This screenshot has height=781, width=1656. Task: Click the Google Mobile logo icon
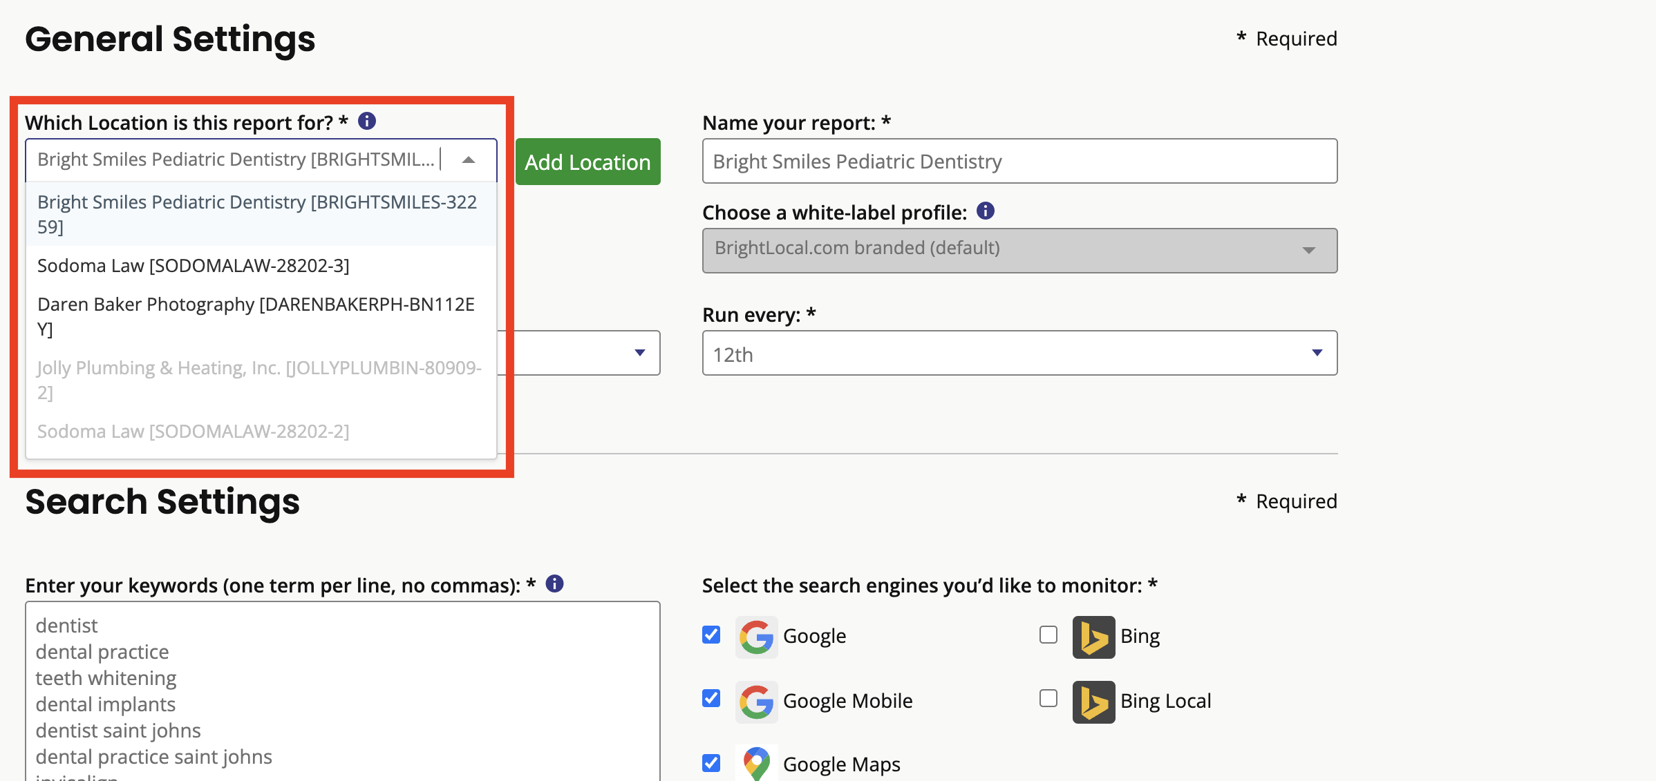(x=756, y=702)
